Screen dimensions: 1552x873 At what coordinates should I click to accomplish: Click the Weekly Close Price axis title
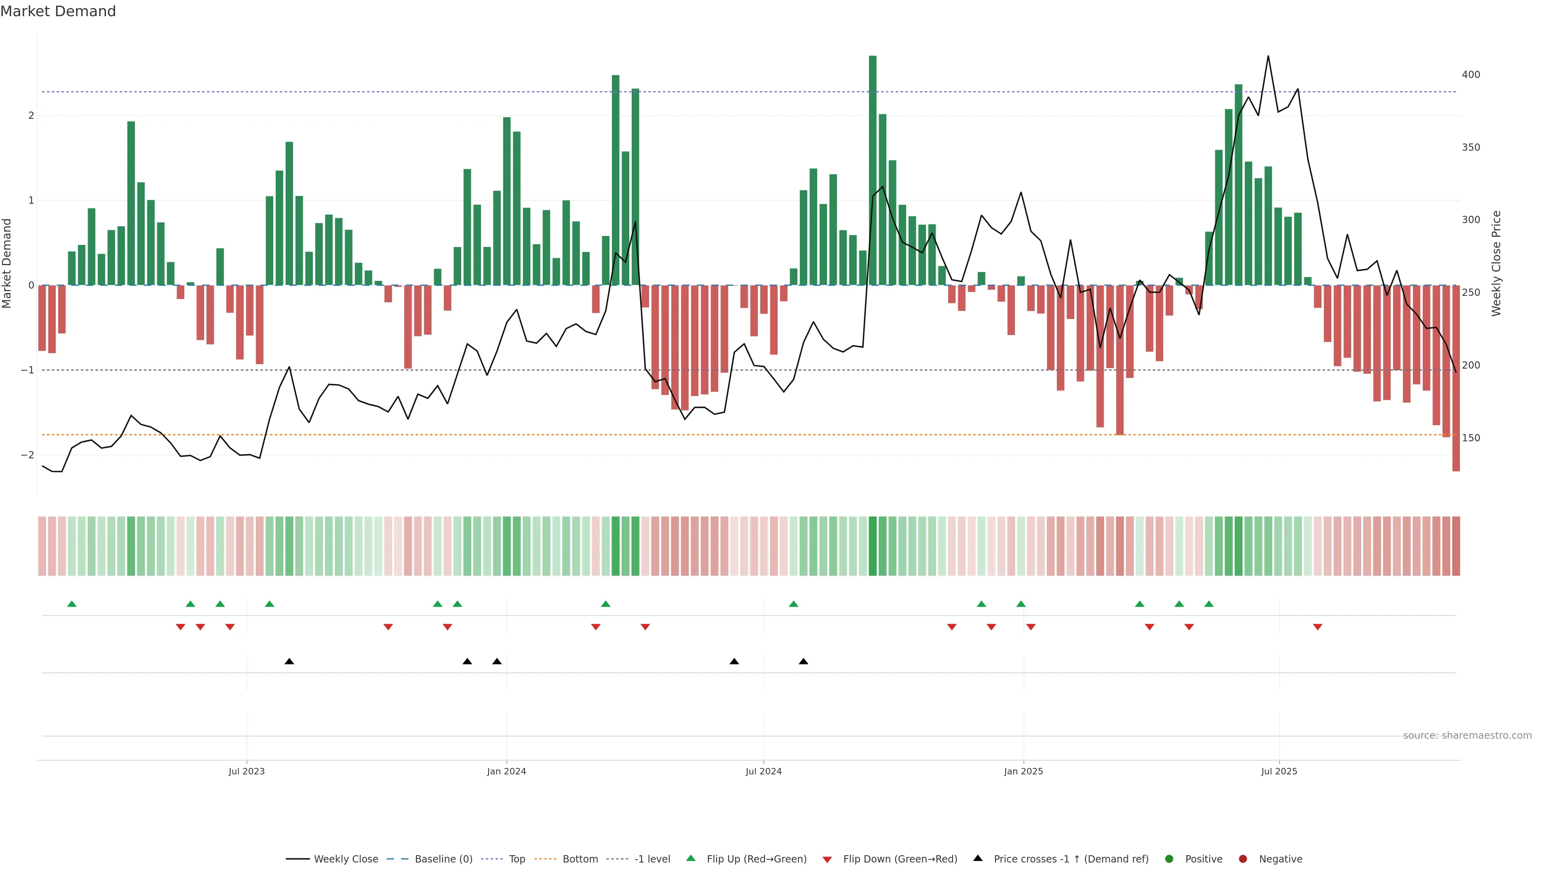pyautogui.click(x=1496, y=263)
